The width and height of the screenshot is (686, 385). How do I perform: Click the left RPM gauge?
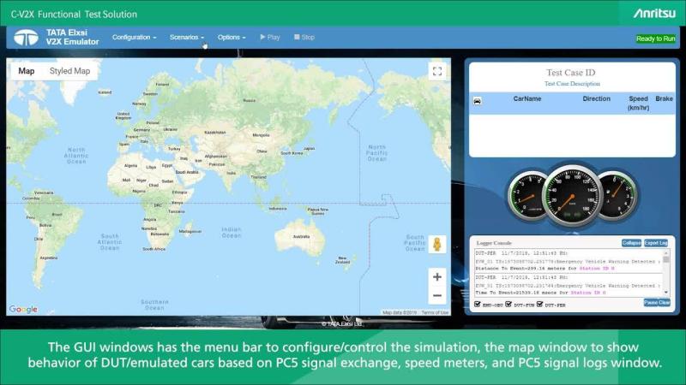tap(526, 196)
